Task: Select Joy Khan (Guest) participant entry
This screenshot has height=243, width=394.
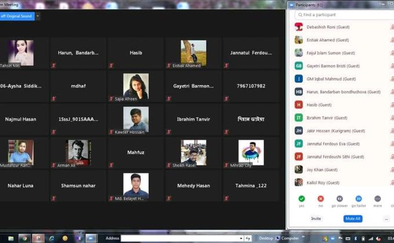Action: pyautogui.click(x=322, y=170)
